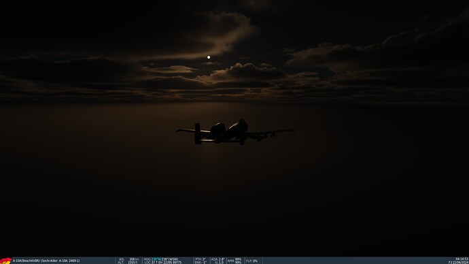Click the LOC 37 T EH coordinates readout
The width and height of the screenshot is (469, 264).
162,263
